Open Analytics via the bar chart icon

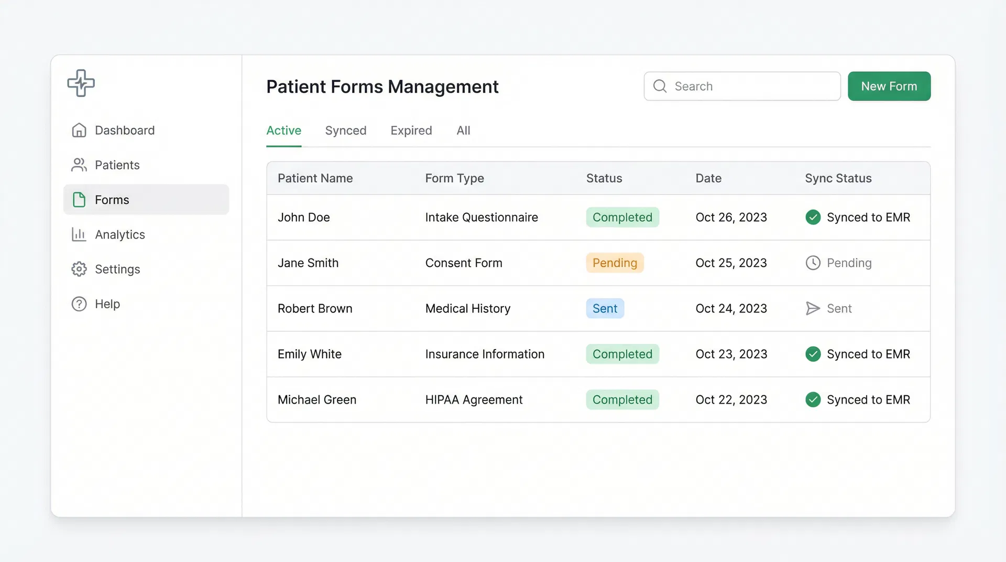79,234
